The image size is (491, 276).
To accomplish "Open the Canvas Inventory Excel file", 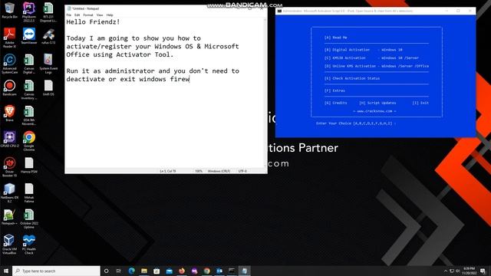I will pos(29,90).
